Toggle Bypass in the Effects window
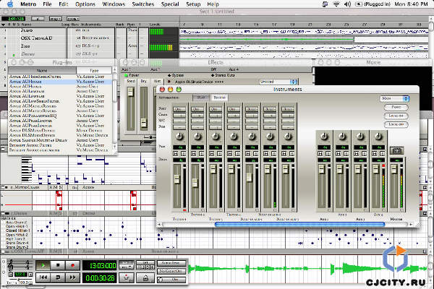 [169, 75]
